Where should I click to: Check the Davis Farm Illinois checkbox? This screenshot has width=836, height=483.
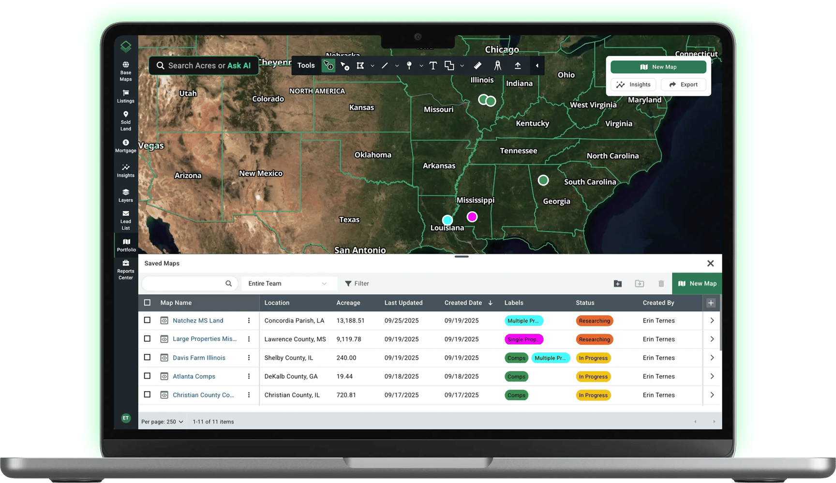pos(148,357)
